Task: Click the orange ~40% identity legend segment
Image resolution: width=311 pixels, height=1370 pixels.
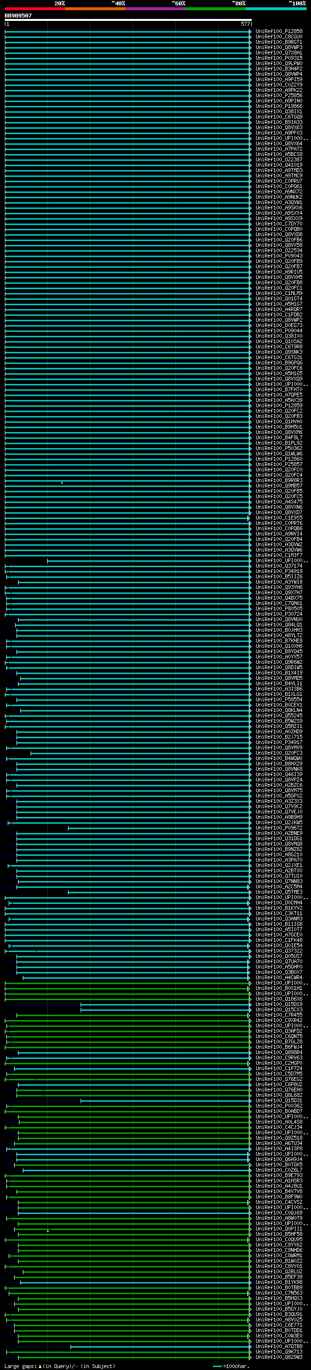Action: click(x=95, y=9)
